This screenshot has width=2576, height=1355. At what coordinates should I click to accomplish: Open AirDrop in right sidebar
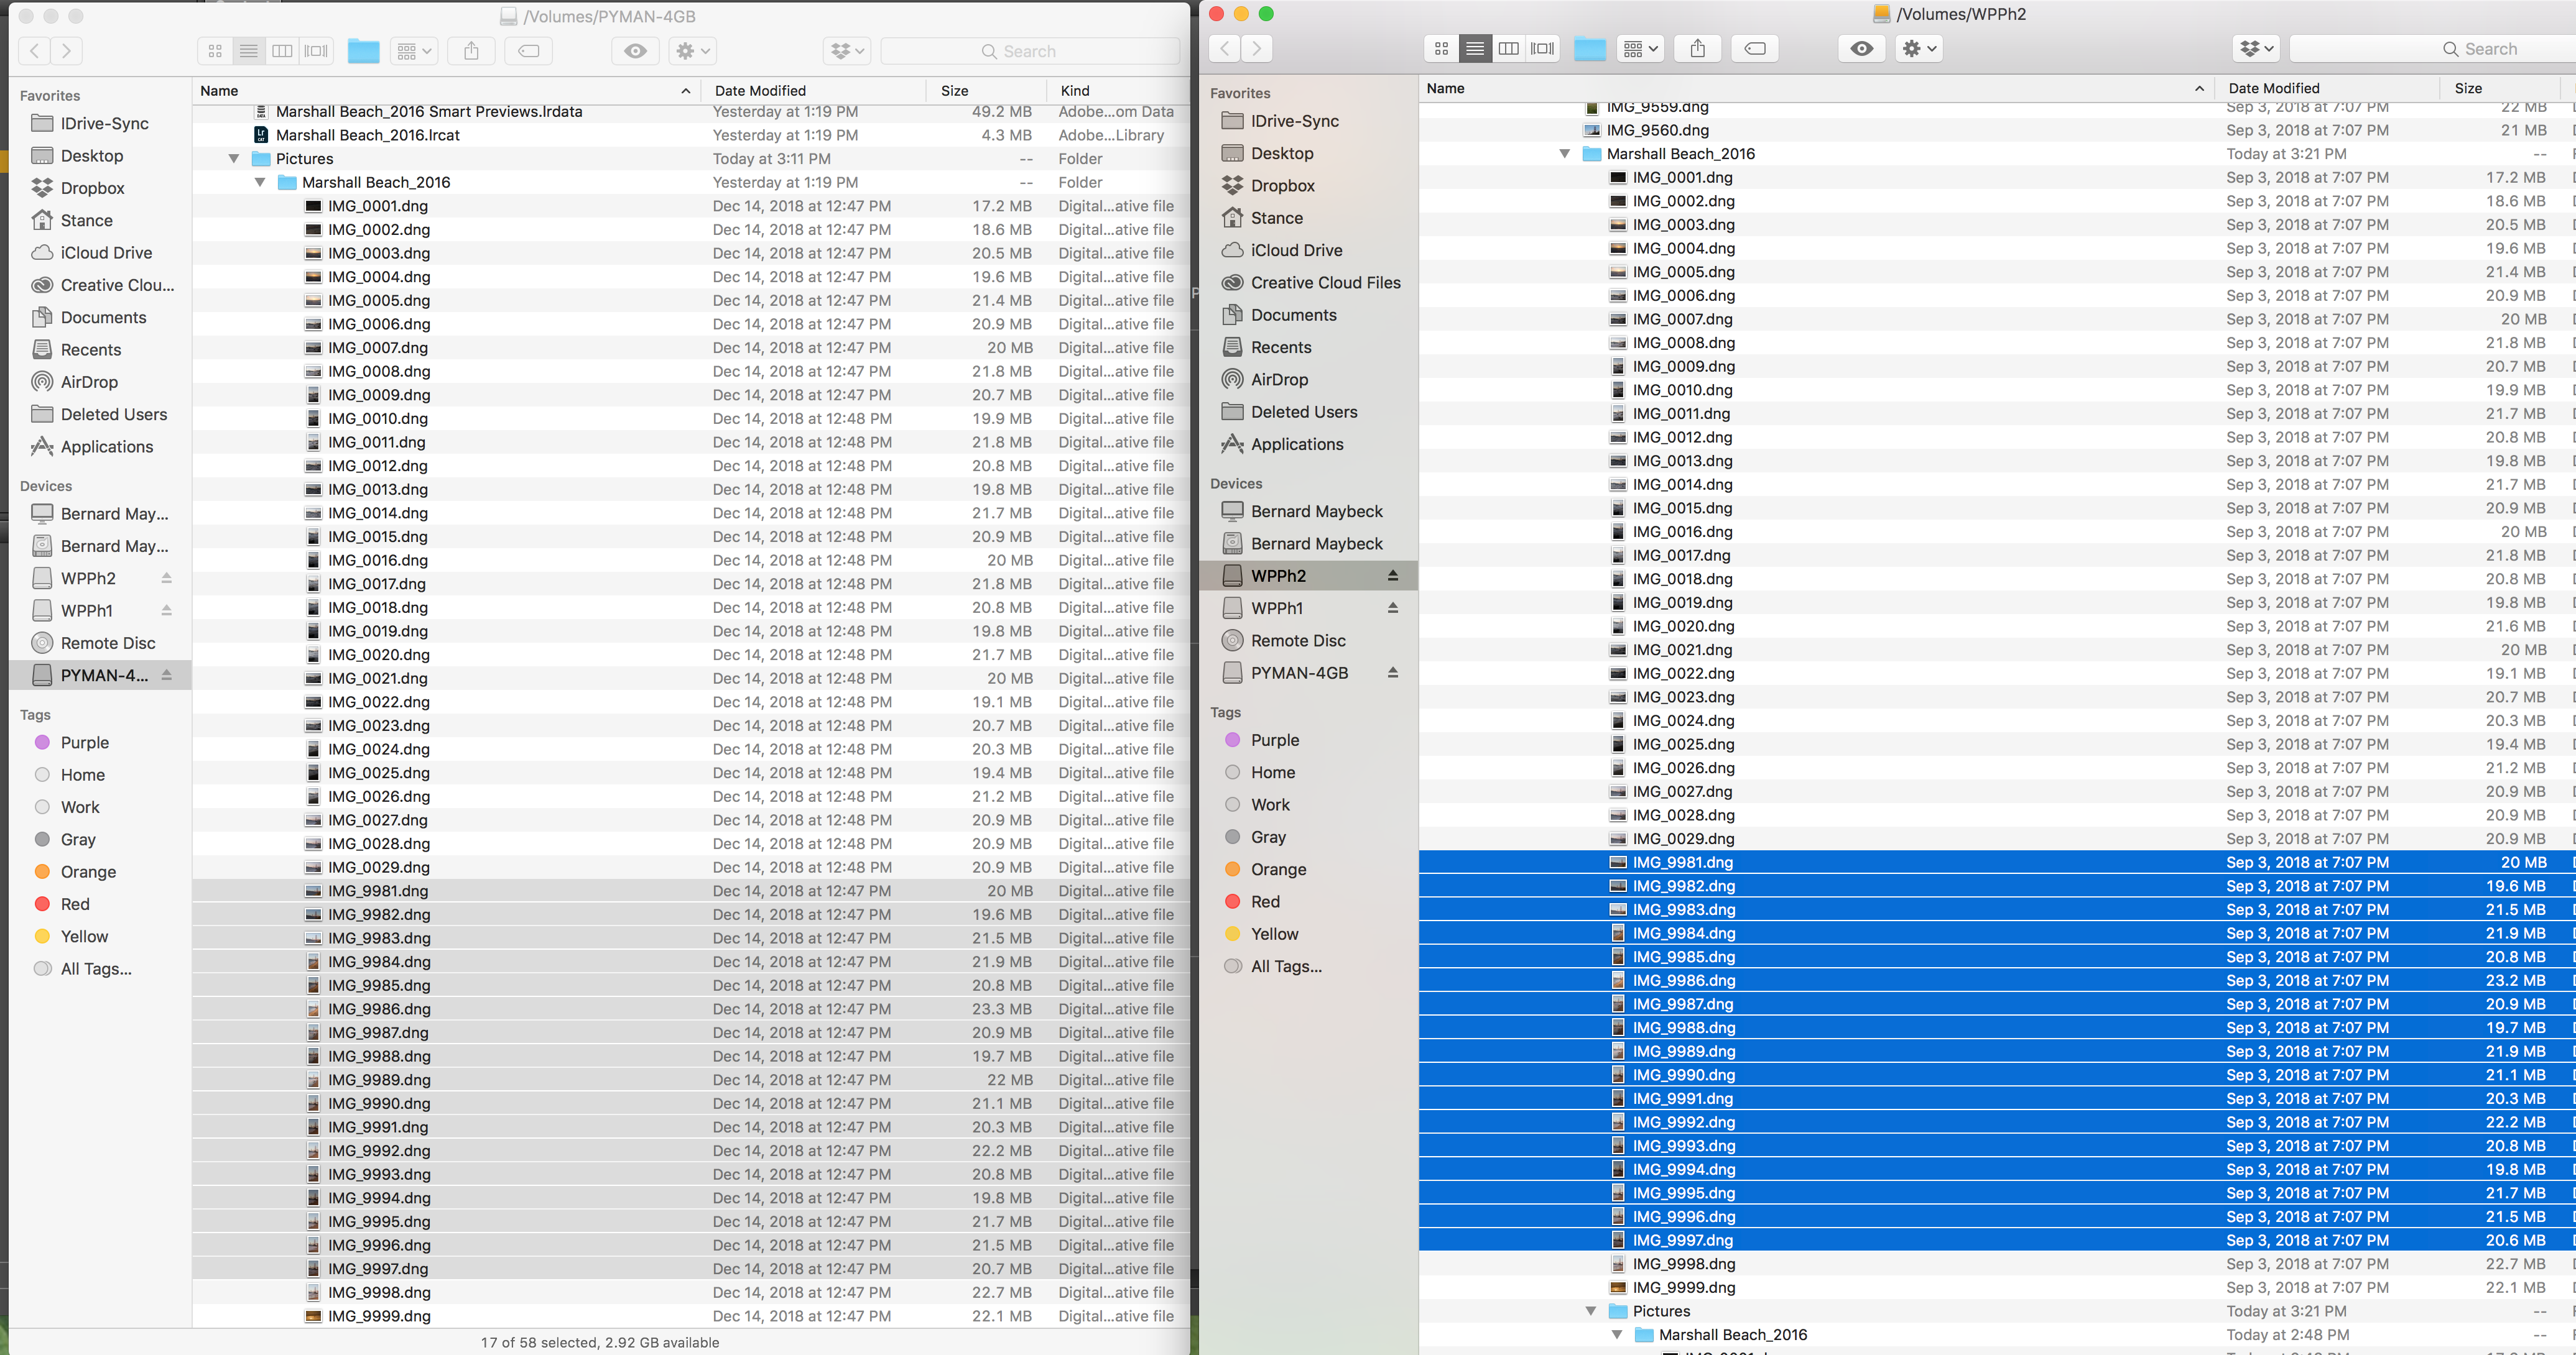[x=1279, y=380]
